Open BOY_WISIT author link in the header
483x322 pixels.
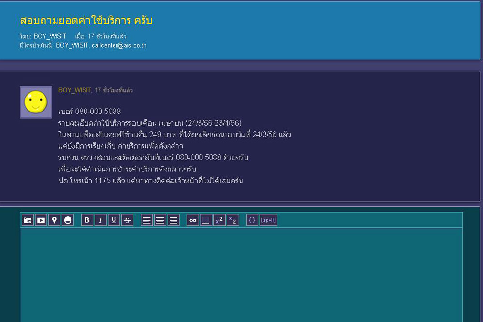[x=50, y=36]
